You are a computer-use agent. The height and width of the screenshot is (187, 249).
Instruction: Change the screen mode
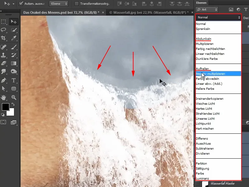point(13,122)
